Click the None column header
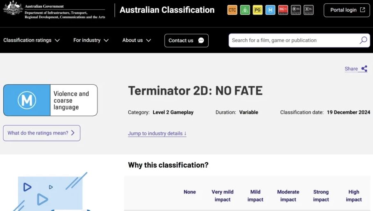373x211 pixels. pos(190,192)
